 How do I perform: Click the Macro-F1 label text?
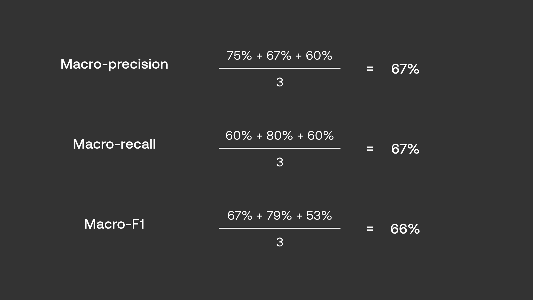point(114,224)
